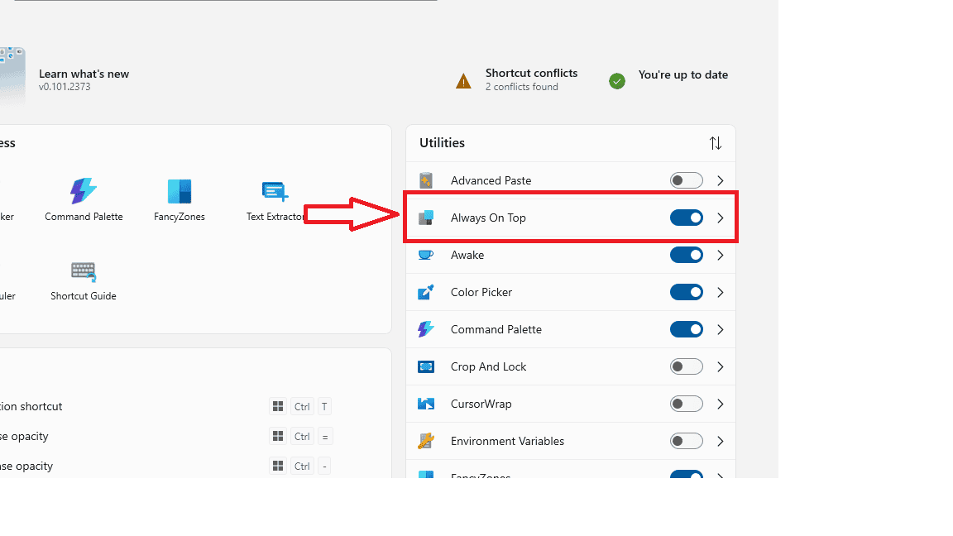Click the Always On Top label
953x536 pixels.
click(x=488, y=218)
